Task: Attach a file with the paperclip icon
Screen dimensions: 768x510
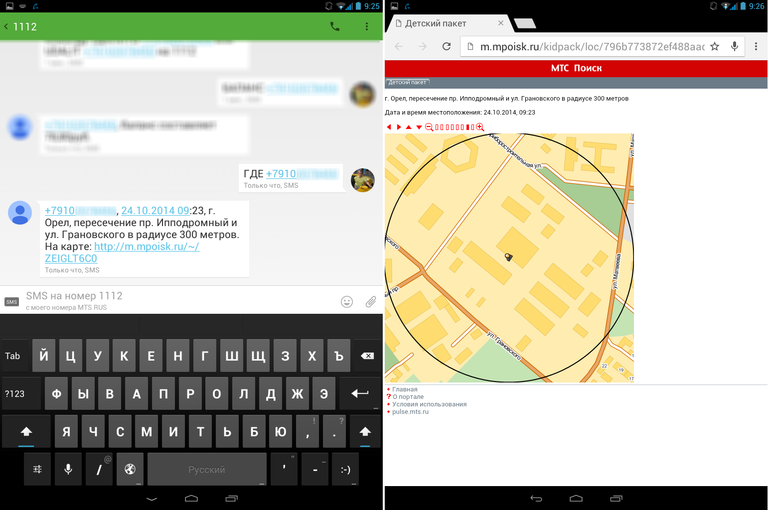Action: [x=371, y=301]
